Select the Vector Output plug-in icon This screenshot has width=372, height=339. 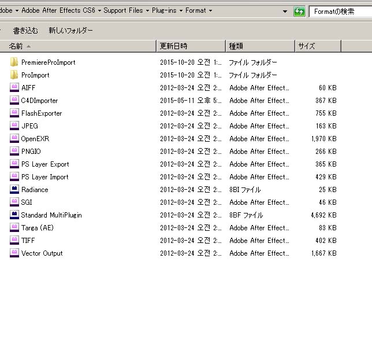14,253
